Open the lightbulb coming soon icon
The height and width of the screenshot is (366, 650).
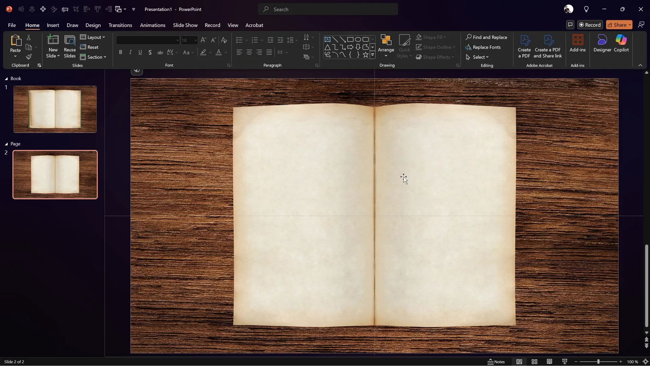click(586, 9)
